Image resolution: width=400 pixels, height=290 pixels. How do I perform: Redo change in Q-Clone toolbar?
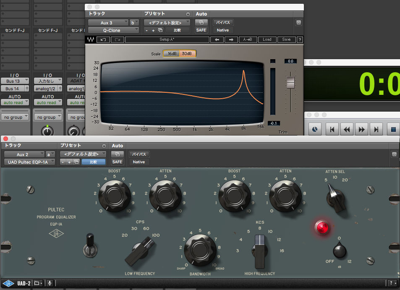[118, 39]
